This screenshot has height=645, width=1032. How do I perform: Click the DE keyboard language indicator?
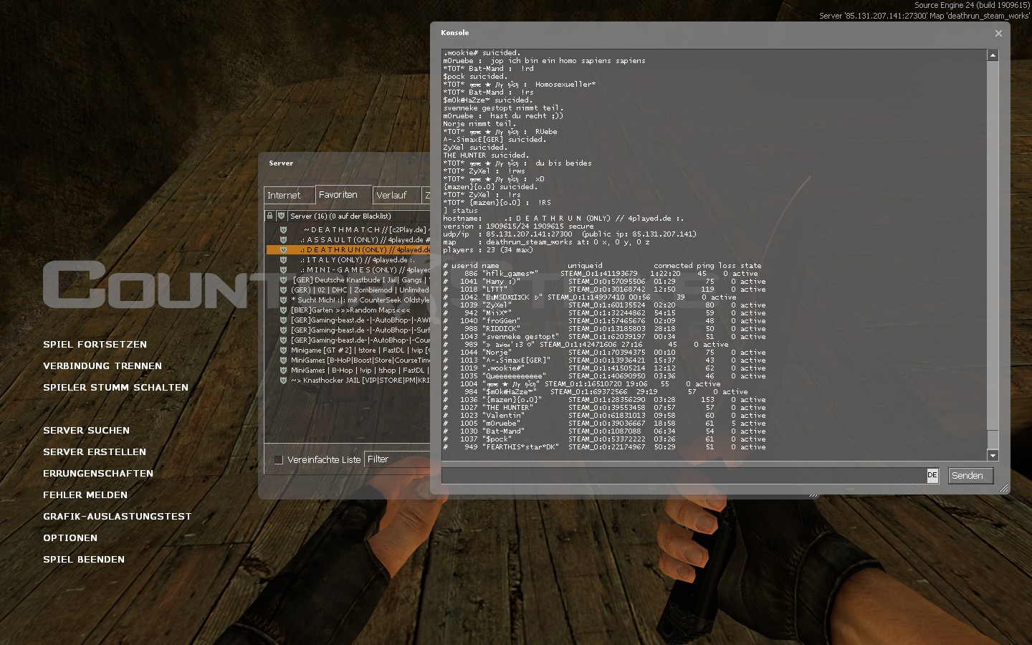click(932, 475)
